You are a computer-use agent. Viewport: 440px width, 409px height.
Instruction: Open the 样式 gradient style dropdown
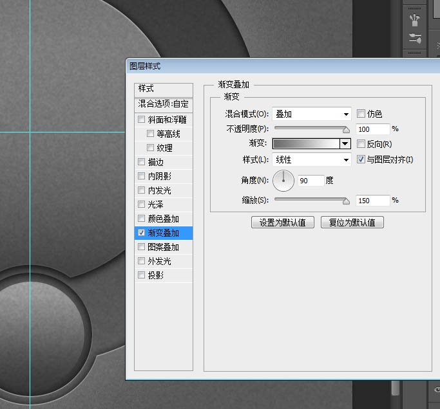tap(311, 159)
